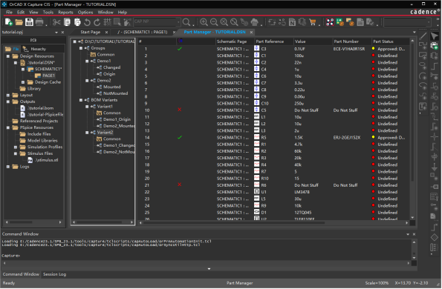This screenshot has height=289, width=442.
Task: Click the red X mark in row 10
Action: [x=180, y=110]
